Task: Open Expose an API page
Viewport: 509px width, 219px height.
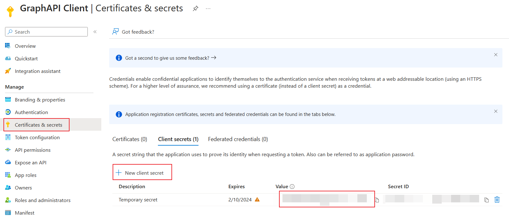Action: pyautogui.click(x=31, y=162)
